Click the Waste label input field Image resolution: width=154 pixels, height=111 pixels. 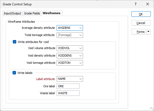[68, 93]
